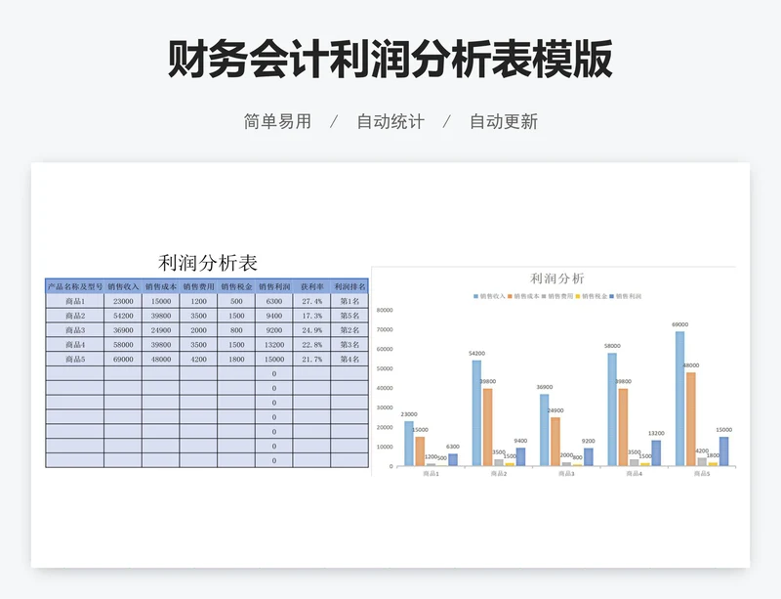Click the 36900 revenue cell in table
This screenshot has height=599, width=781.
click(123, 330)
